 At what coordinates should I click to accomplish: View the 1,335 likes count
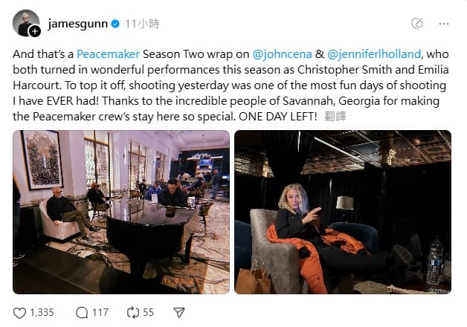click(42, 313)
